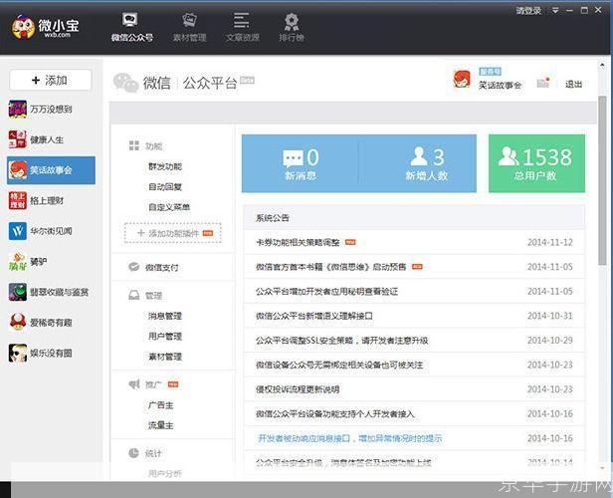
Task: Open the 微信公众号 tab icon
Action: [129, 19]
